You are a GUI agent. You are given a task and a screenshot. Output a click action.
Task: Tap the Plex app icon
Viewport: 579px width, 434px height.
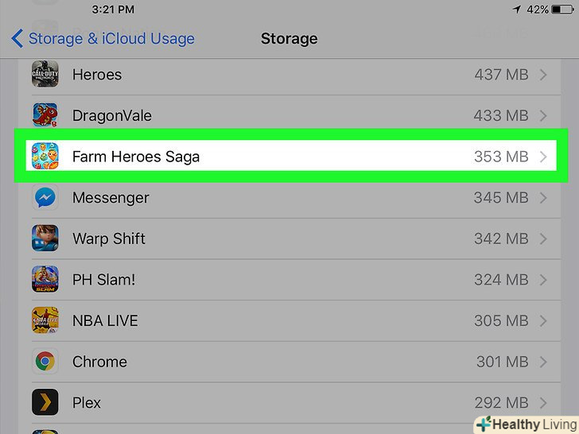(x=45, y=402)
